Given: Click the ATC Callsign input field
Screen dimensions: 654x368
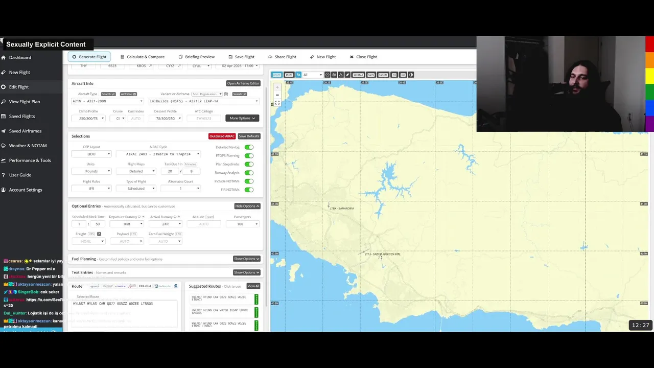Looking at the screenshot, I should pyautogui.click(x=204, y=118).
